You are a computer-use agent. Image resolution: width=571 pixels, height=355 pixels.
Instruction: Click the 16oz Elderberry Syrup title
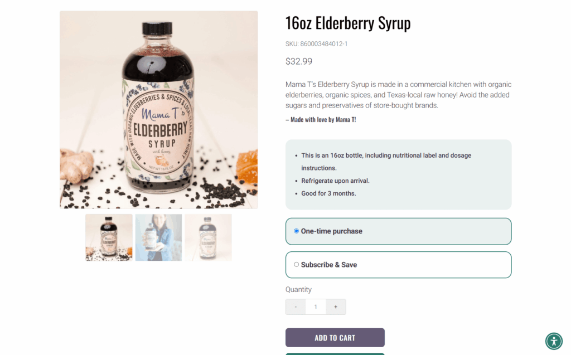coord(348,23)
